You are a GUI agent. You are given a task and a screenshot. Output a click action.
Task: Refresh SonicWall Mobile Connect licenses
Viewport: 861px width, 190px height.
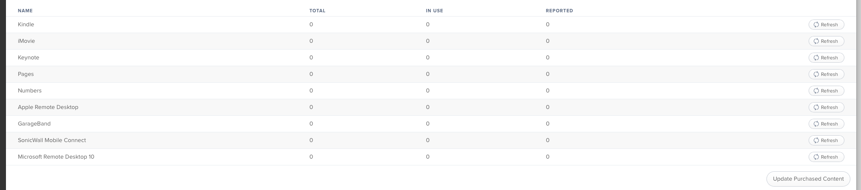[826, 140]
